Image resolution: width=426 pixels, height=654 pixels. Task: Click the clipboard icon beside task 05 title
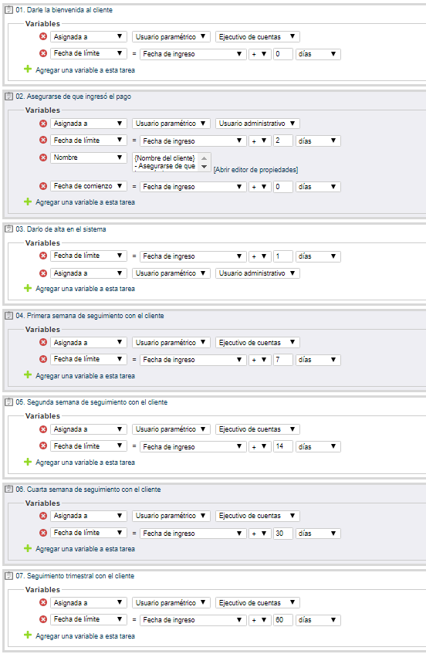pyautogui.click(x=8, y=402)
